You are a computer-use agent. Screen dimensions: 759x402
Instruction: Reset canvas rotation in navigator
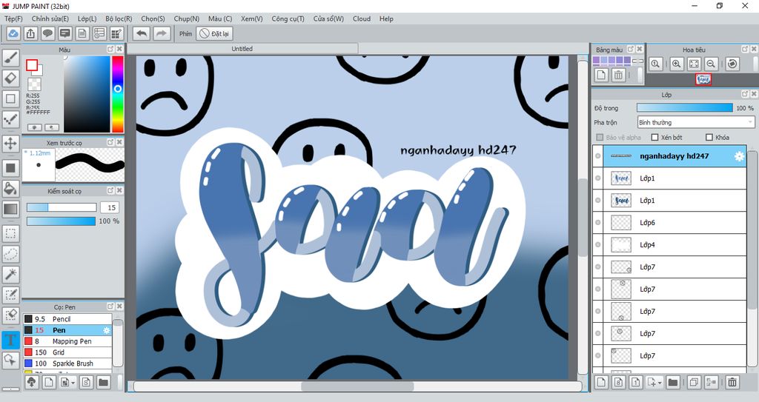click(732, 64)
